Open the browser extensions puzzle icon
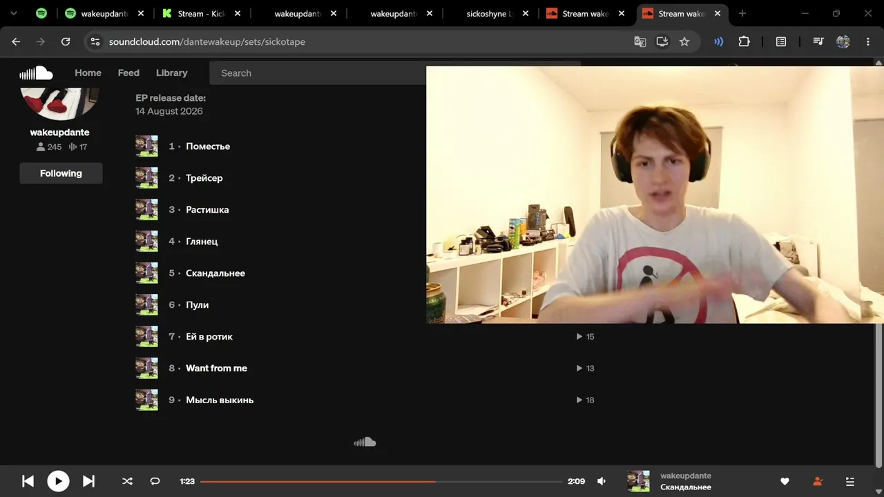 pyautogui.click(x=744, y=41)
